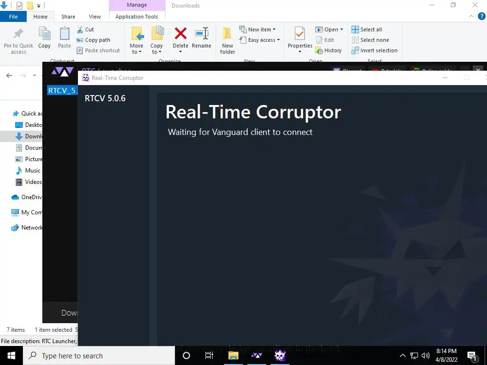
Task: Click Select none in ribbon
Action: (370, 40)
